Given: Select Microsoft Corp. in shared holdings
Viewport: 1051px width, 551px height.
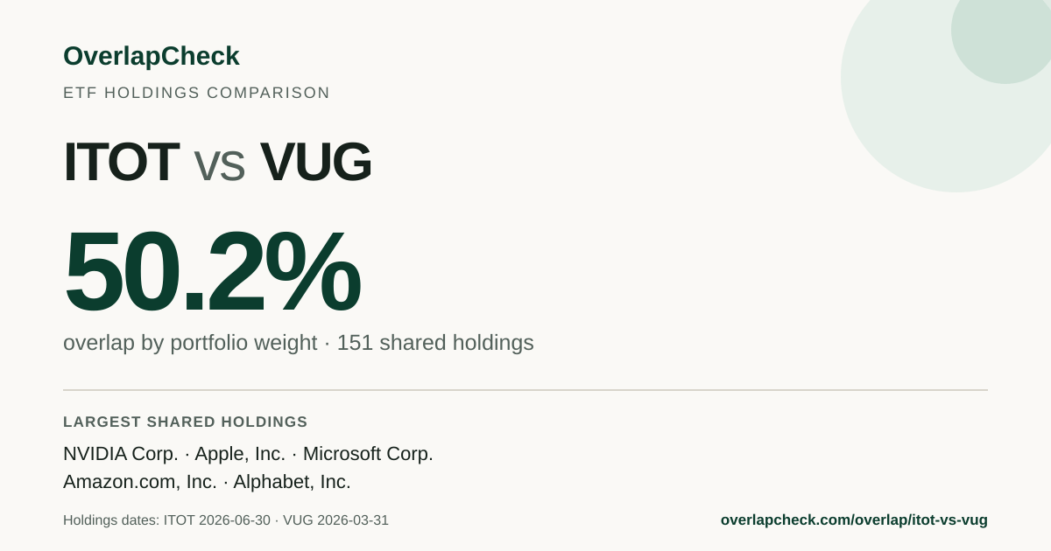Looking at the screenshot, I should pyautogui.click(x=368, y=454).
